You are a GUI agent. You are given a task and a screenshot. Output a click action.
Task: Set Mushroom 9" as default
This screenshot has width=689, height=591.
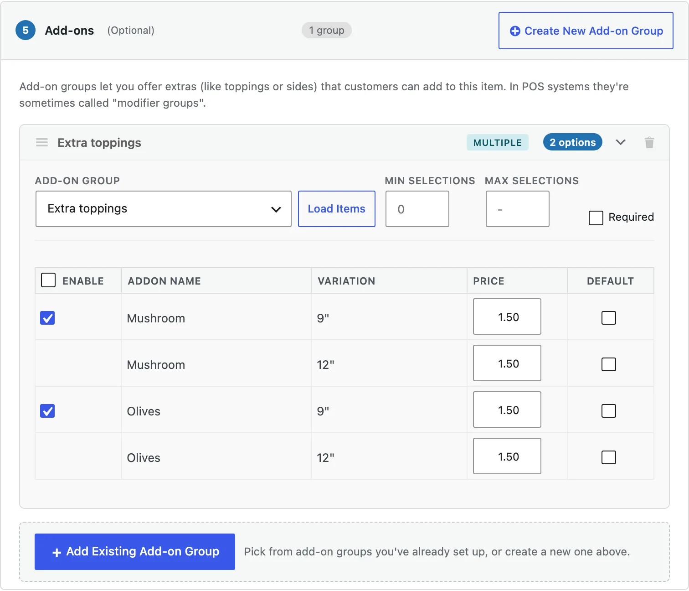pos(609,318)
